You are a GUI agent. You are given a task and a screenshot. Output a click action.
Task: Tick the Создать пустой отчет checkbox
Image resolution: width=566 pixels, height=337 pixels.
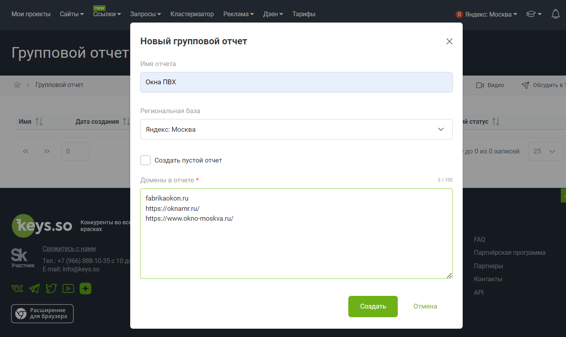click(x=146, y=160)
